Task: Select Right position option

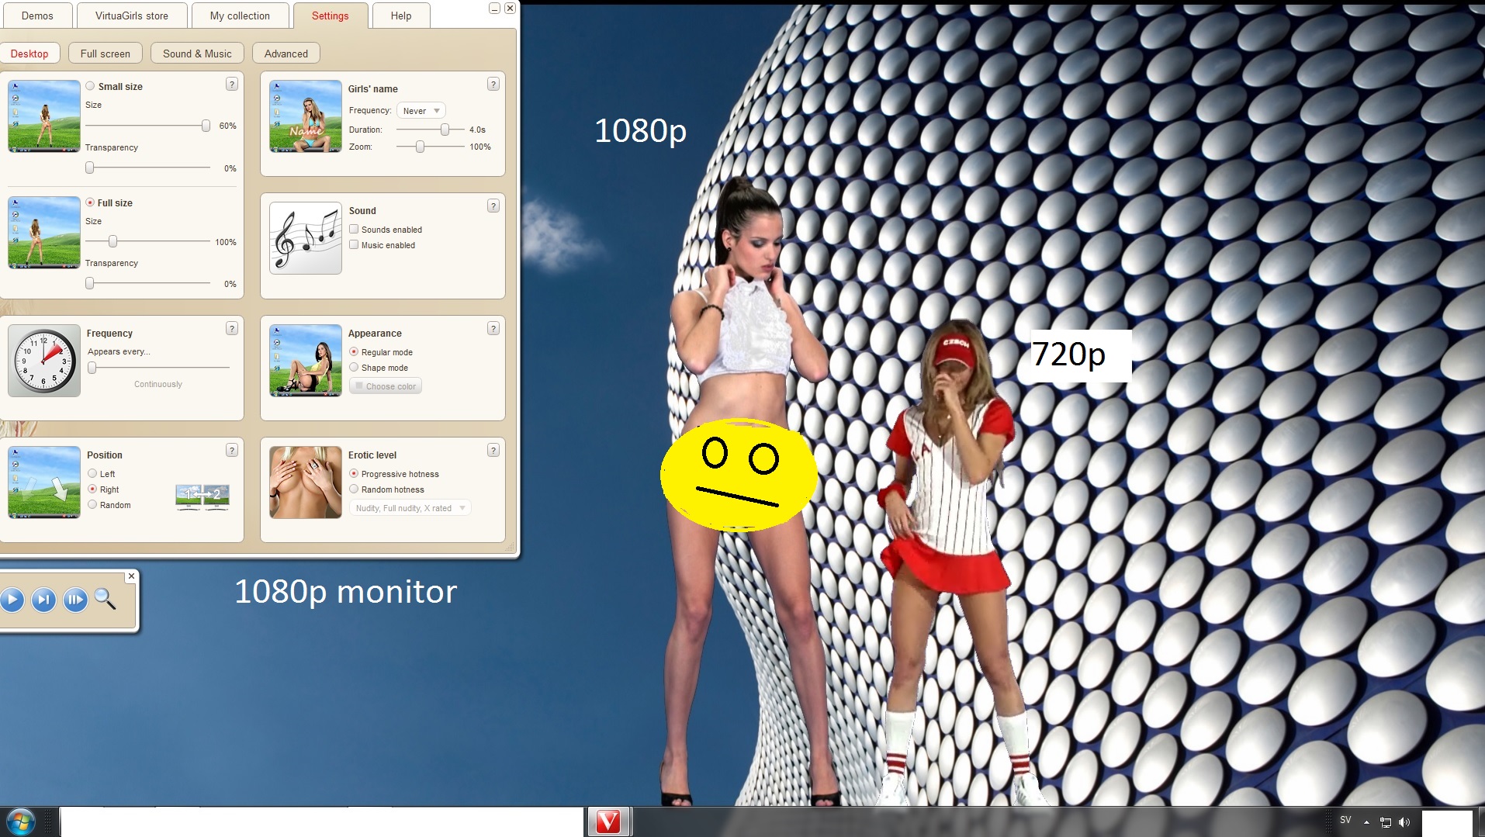Action: pyautogui.click(x=92, y=489)
